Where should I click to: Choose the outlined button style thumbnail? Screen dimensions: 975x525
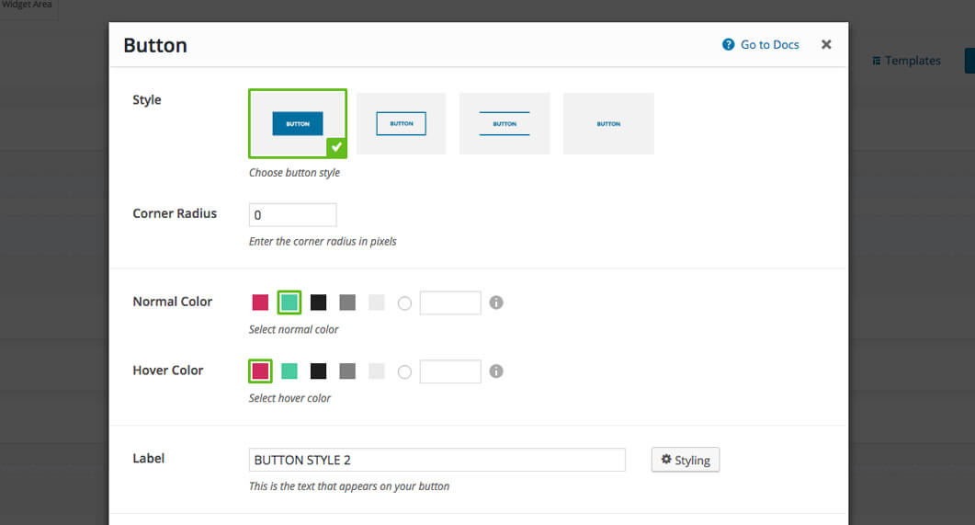tap(401, 123)
